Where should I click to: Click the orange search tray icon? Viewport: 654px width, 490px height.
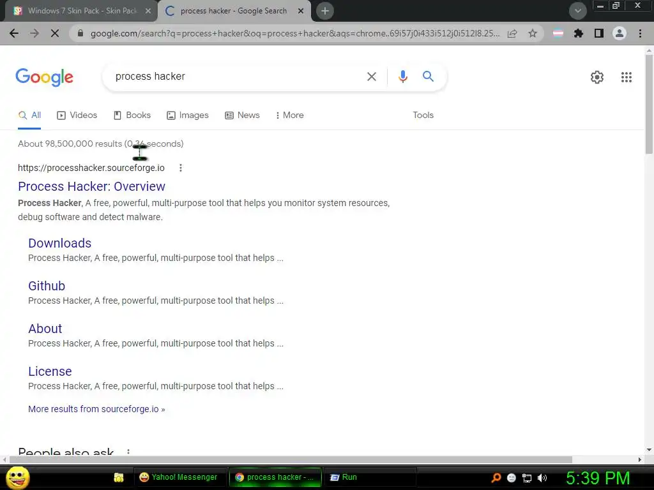[496, 478]
